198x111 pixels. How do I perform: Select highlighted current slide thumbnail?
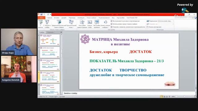(50, 77)
